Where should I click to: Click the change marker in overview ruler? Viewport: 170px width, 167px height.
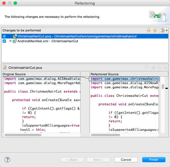tap(167, 88)
